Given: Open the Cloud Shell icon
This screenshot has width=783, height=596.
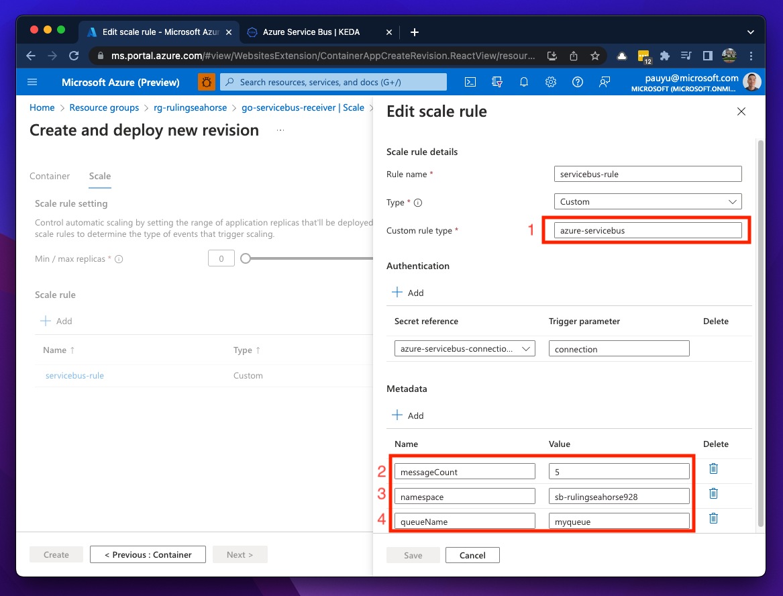Looking at the screenshot, I should pos(471,82).
